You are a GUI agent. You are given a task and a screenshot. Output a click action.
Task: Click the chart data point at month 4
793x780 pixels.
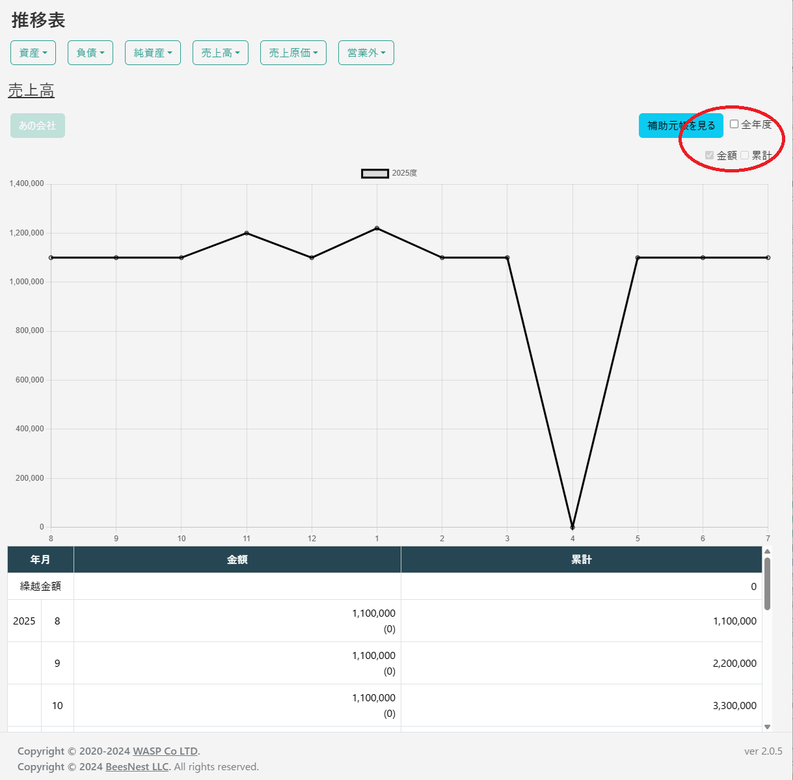pos(572,527)
